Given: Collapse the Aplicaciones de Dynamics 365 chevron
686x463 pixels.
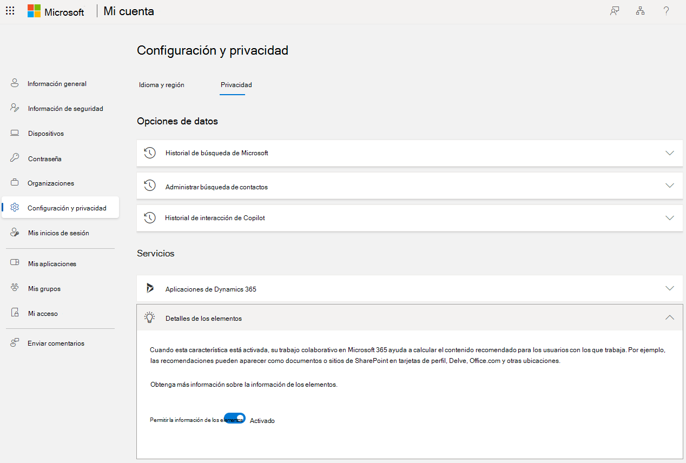Looking at the screenshot, I should coord(670,288).
